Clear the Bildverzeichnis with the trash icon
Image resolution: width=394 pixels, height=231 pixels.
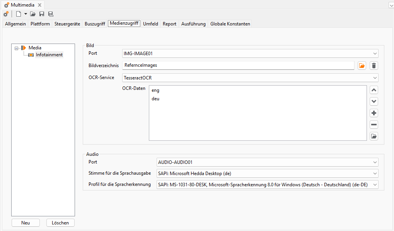tap(374, 66)
